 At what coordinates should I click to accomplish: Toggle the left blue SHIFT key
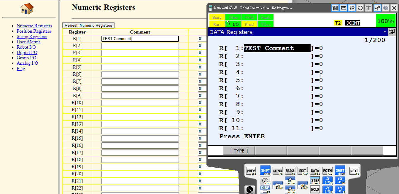(265, 171)
